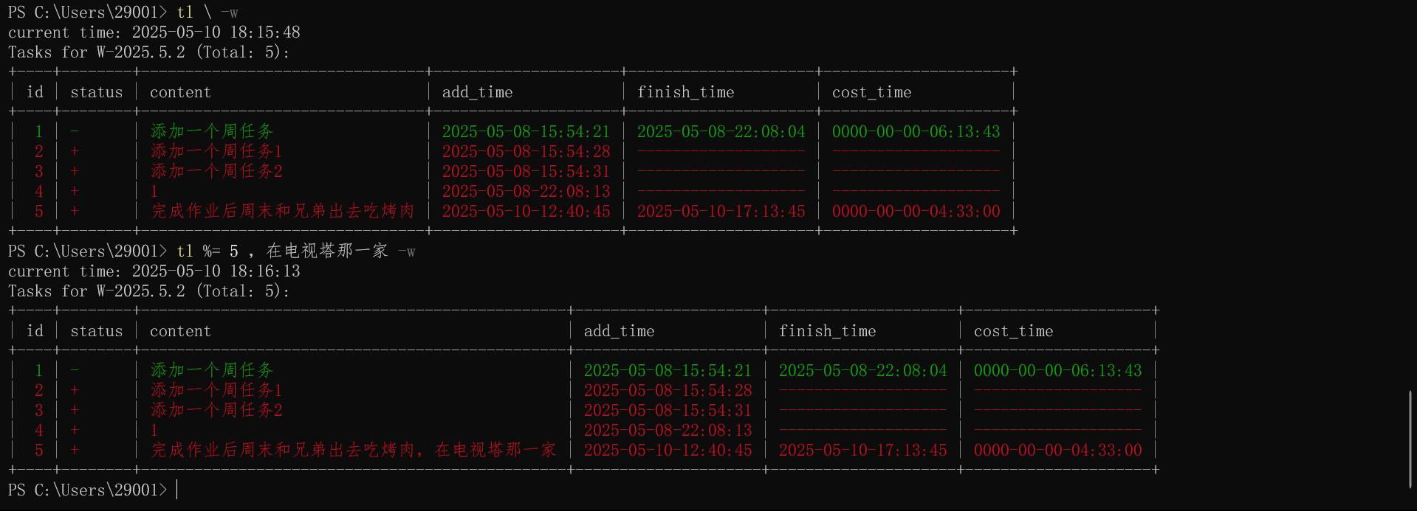
Task: Click '添加一个周任务1' in the lower table
Action: (x=216, y=390)
